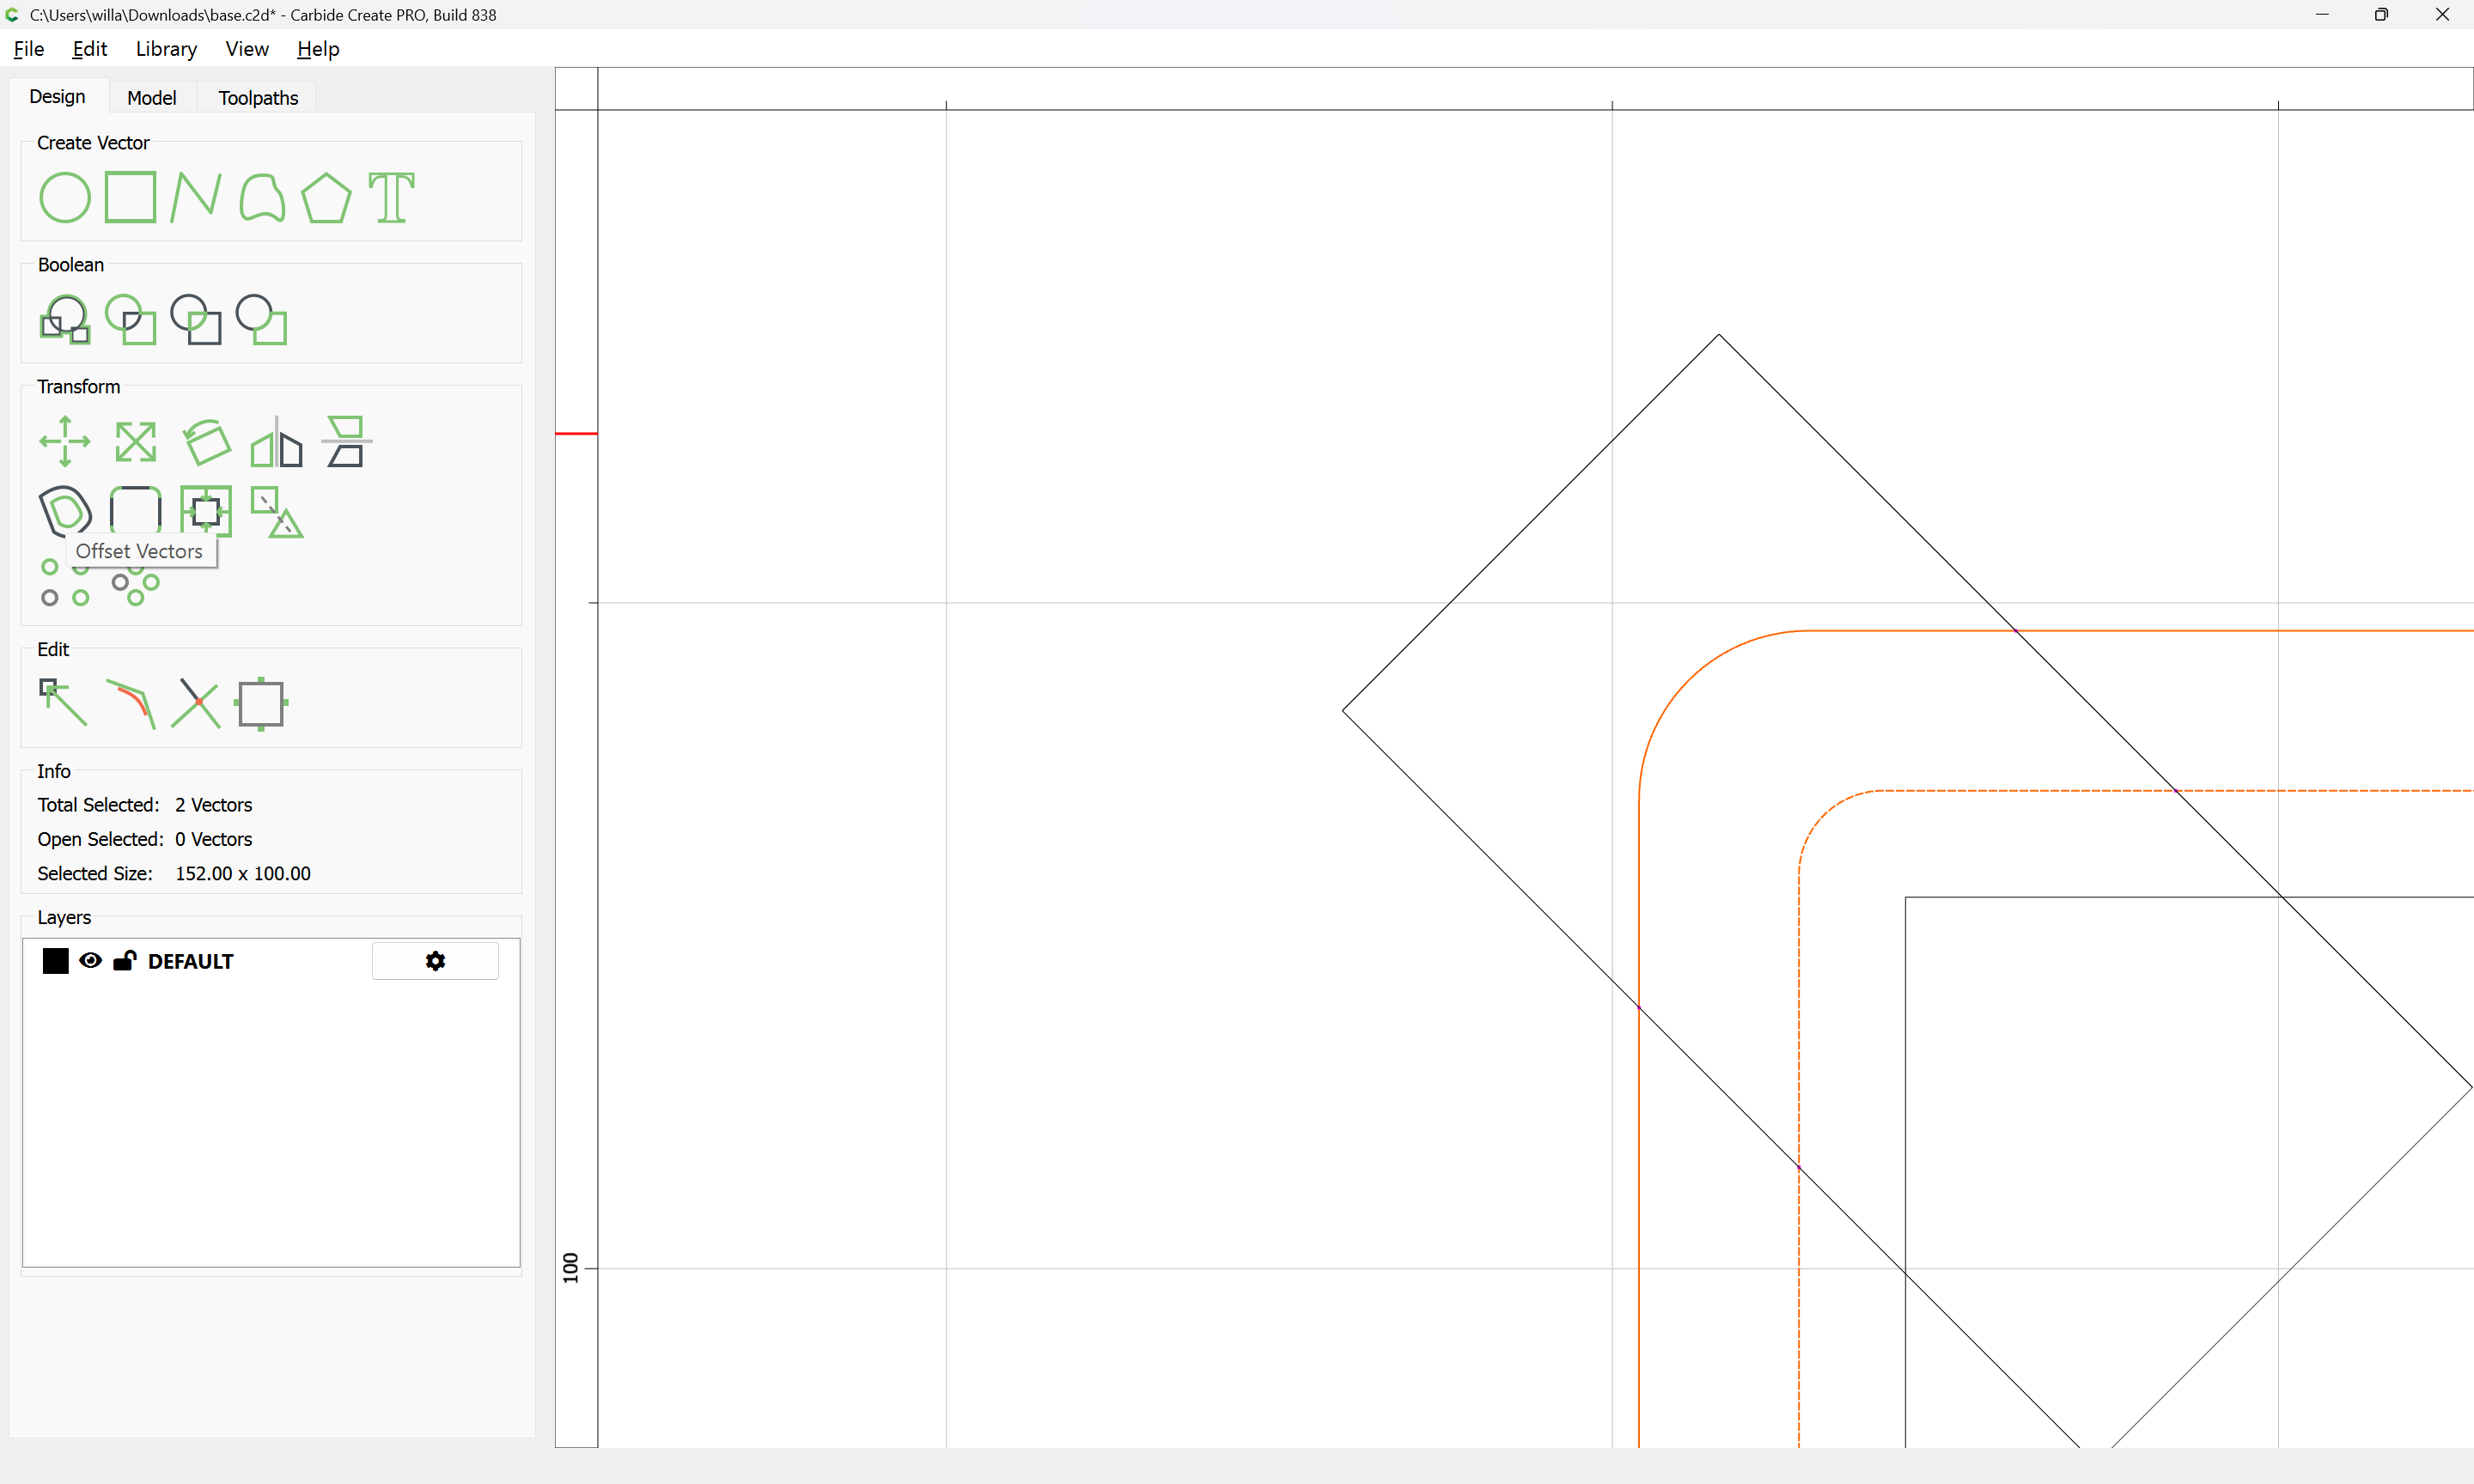Viewport: 2474px width, 1484px height.
Task: Select the Curve drawing tool
Action: point(261,197)
